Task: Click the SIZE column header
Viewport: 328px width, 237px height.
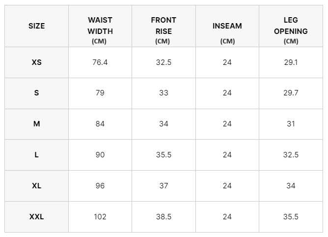Action: (36, 26)
